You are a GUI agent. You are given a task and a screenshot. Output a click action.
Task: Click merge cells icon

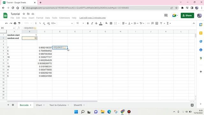115,23
